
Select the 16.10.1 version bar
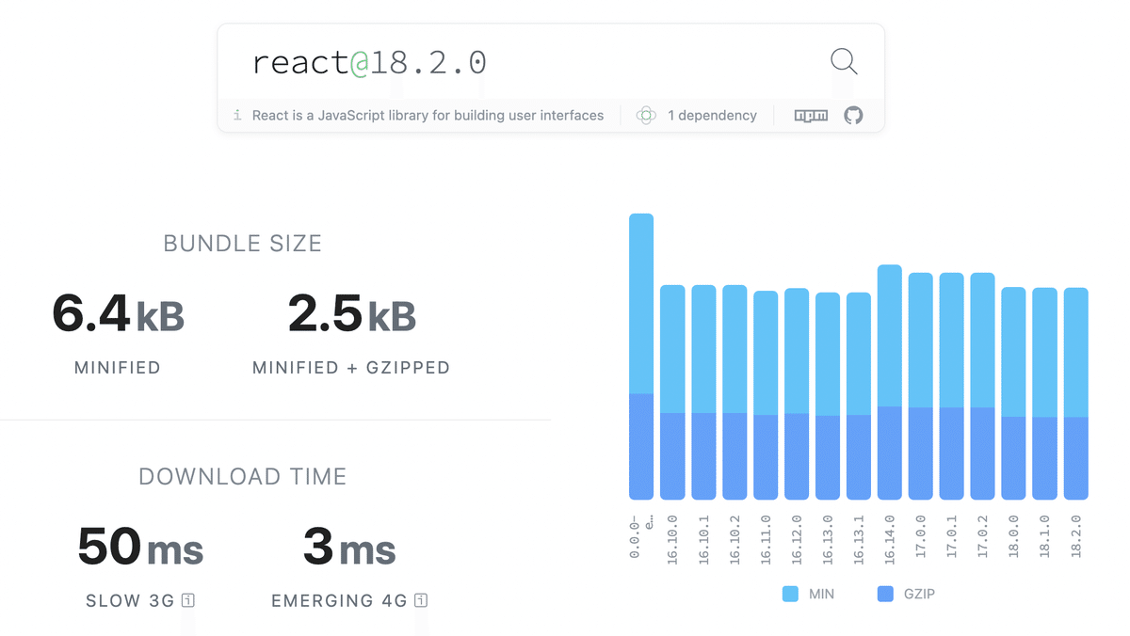click(x=703, y=392)
